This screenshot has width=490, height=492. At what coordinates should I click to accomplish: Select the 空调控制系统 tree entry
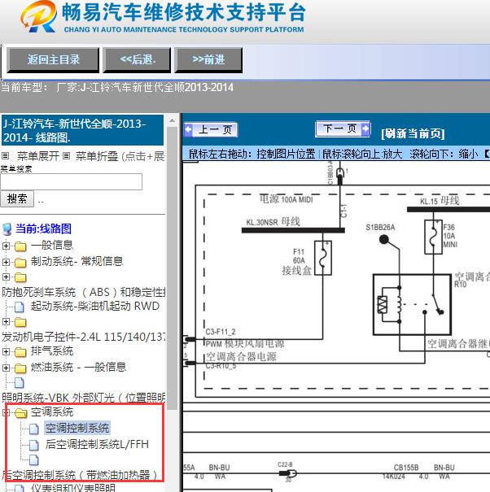click(x=77, y=429)
